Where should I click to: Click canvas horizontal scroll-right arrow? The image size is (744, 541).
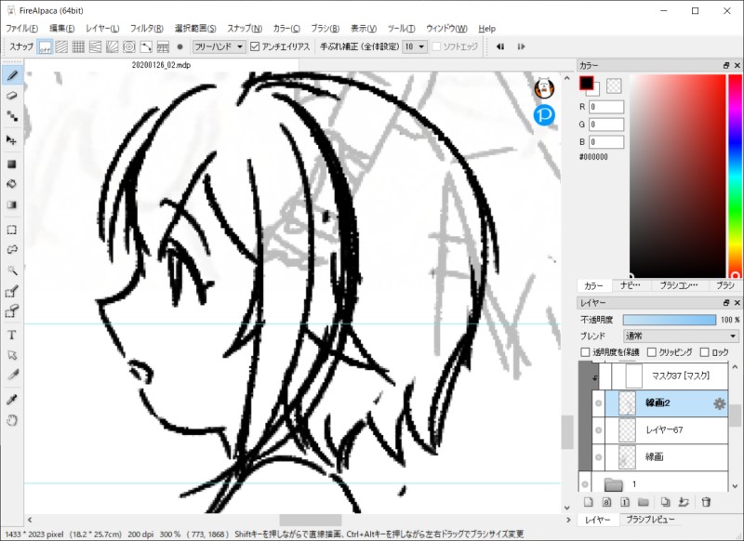(x=568, y=520)
